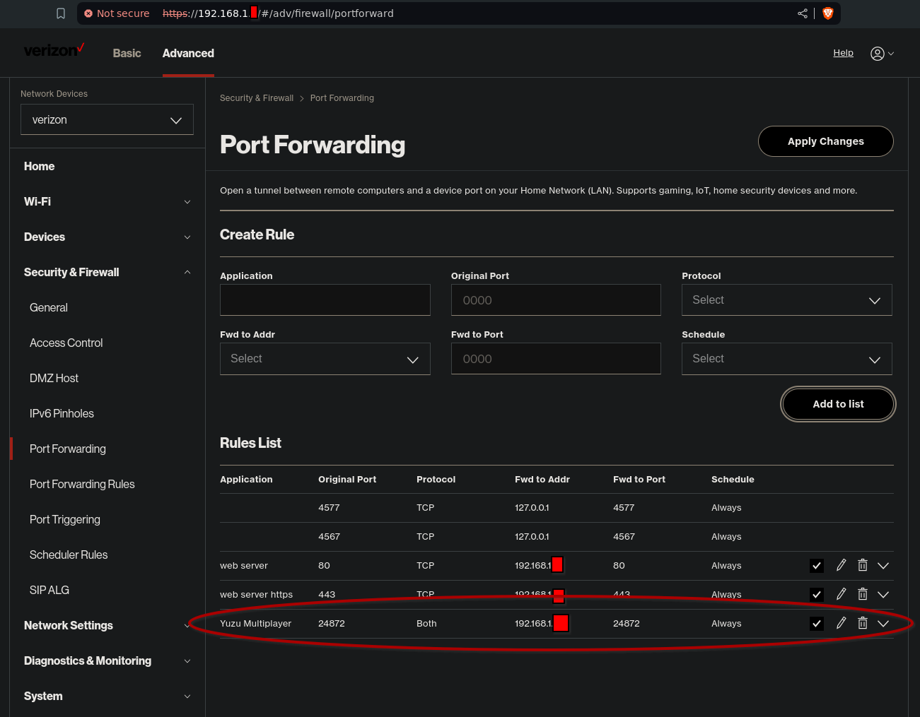Open the Protocol Select dropdown

pos(786,300)
